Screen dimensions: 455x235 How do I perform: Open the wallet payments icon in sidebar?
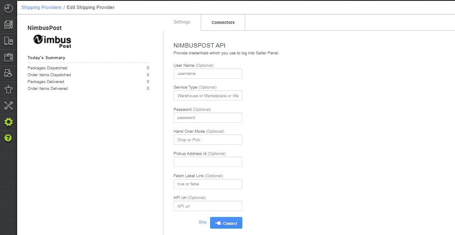coord(9,57)
